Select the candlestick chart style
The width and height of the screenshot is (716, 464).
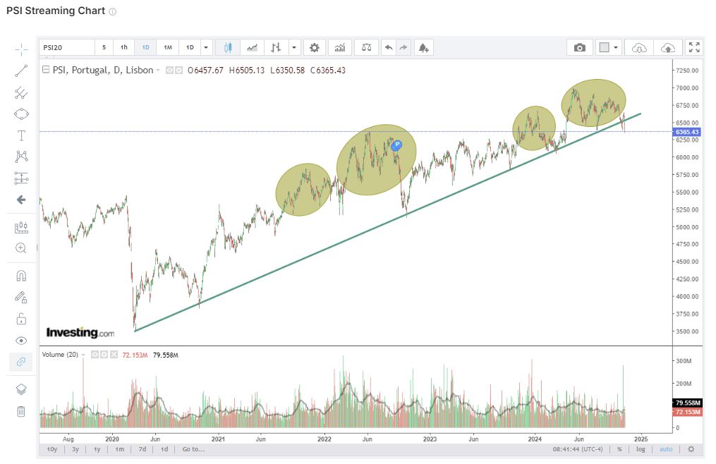click(228, 47)
